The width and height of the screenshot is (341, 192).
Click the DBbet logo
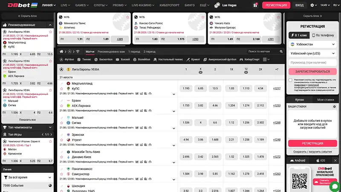[x=23, y=5]
